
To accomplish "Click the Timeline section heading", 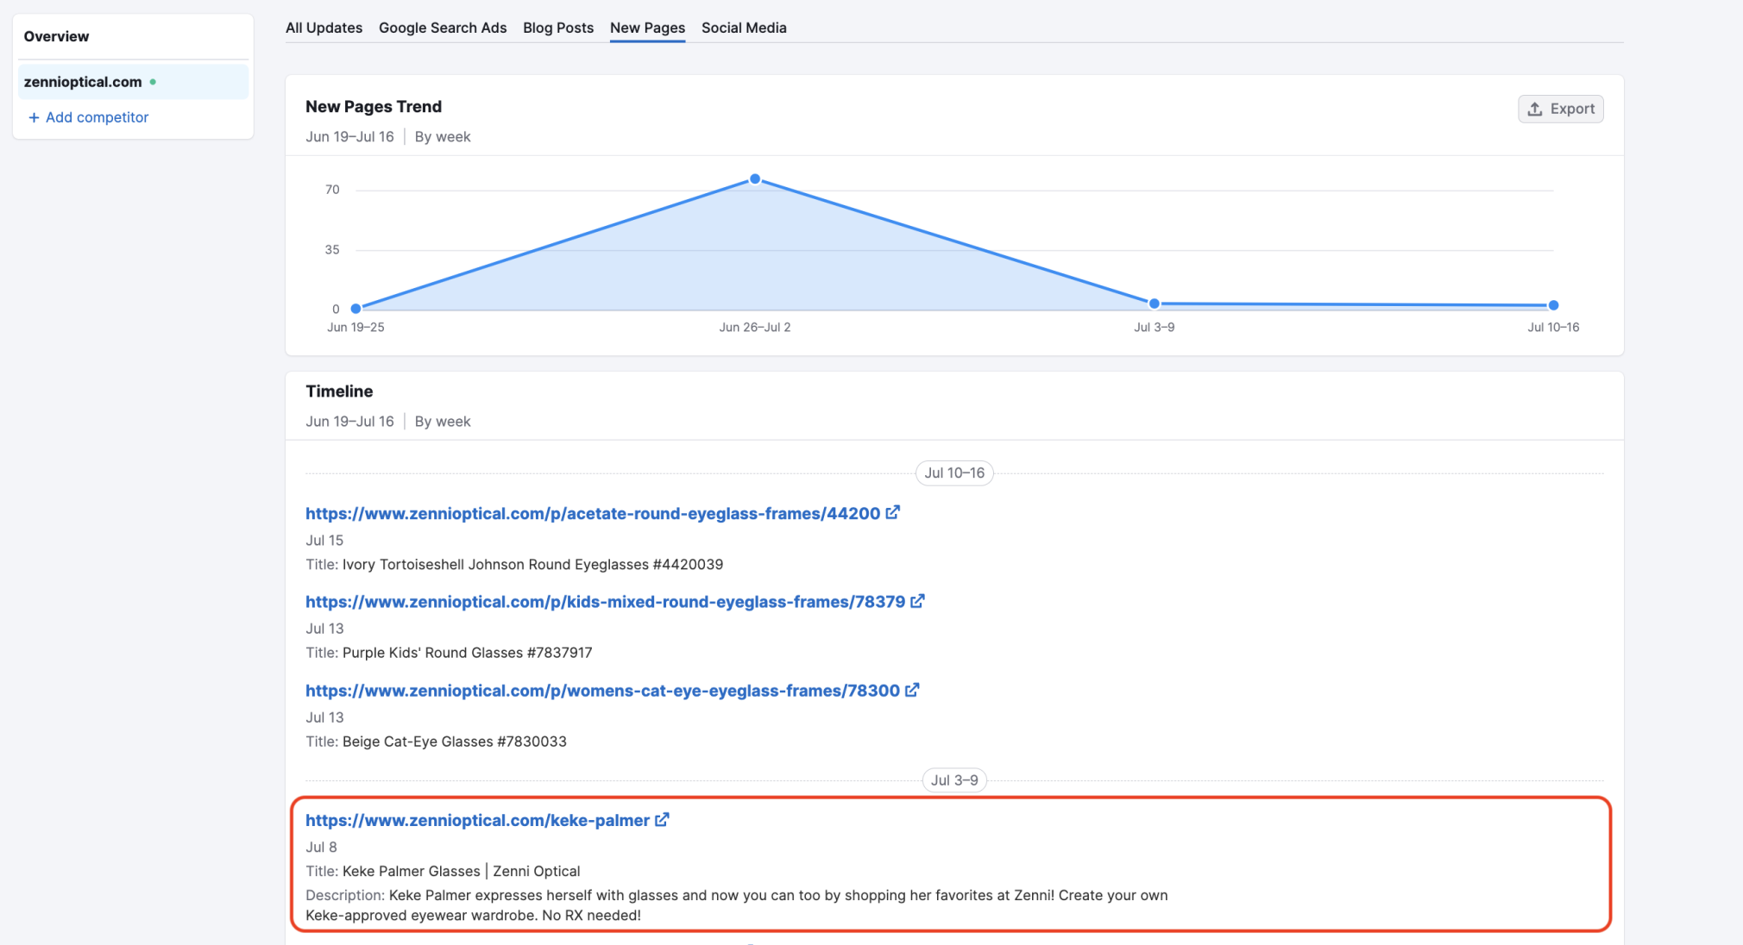I will pos(339,391).
